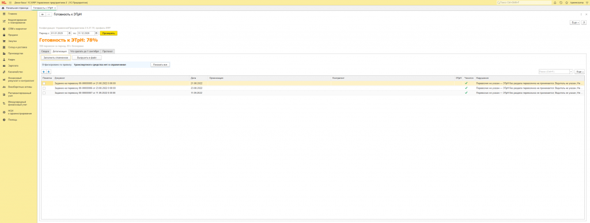
Task: Click the notifications bell icon
Action: tap(555, 2)
